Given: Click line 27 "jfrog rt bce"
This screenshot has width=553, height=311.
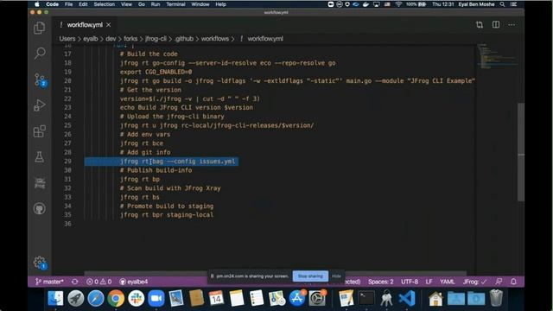Looking at the screenshot, I should (142, 143).
